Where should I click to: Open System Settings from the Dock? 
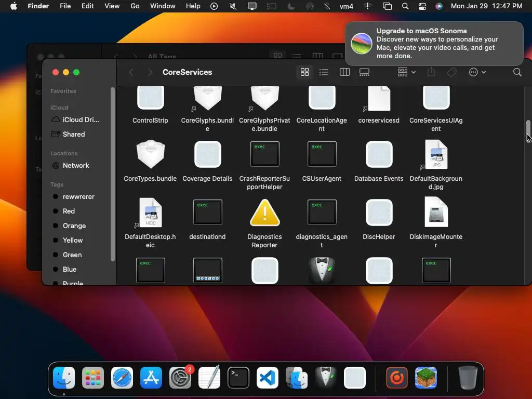coord(180,378)
